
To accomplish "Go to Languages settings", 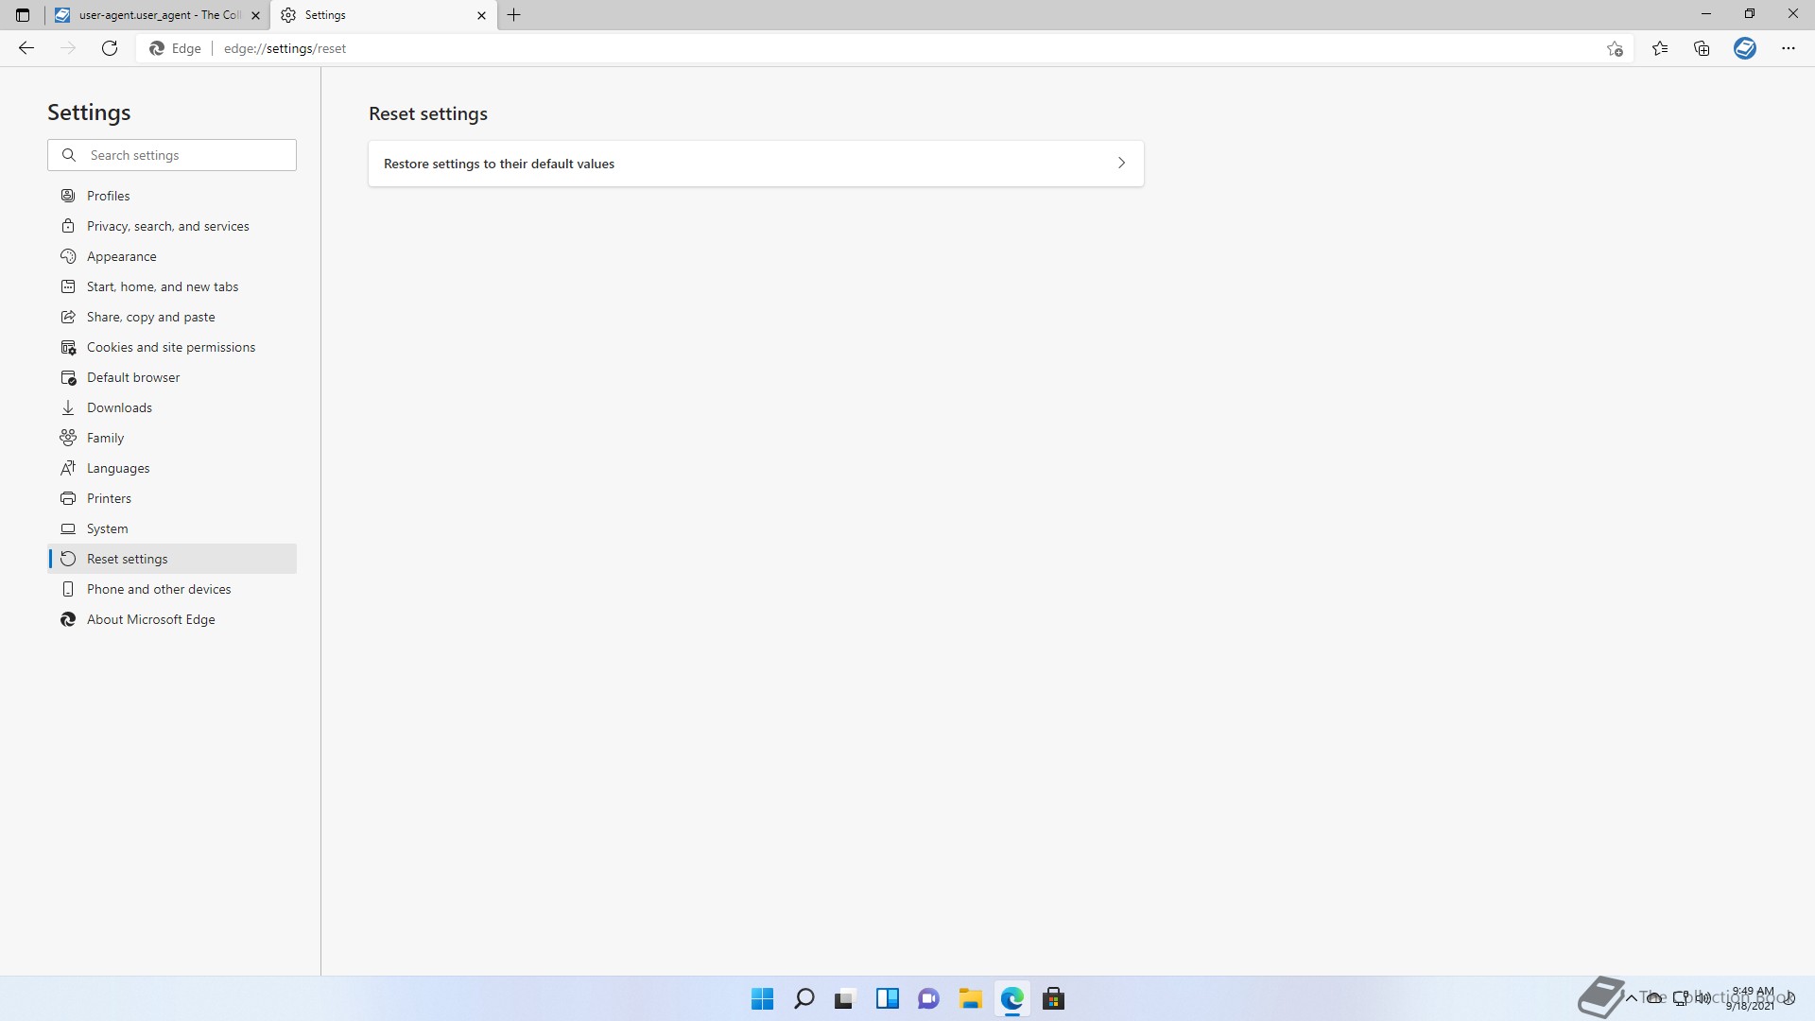I will pos(172,468).
